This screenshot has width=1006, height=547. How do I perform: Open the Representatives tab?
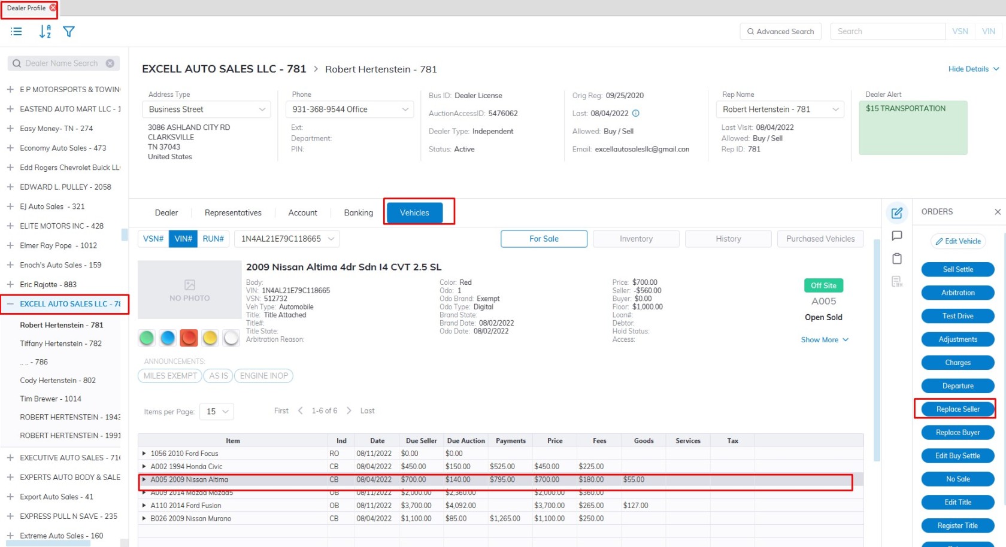point(233,213)
